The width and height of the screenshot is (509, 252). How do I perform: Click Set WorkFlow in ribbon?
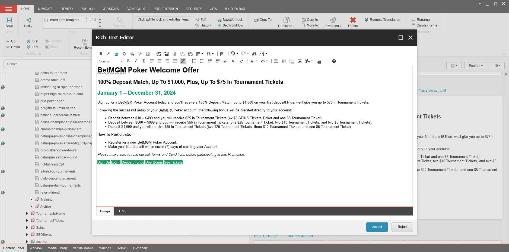tap(230, 25)
